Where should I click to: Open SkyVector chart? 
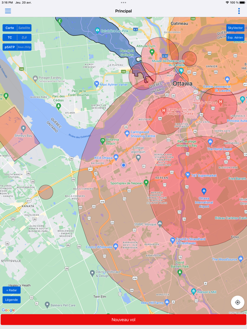(235, 28)
